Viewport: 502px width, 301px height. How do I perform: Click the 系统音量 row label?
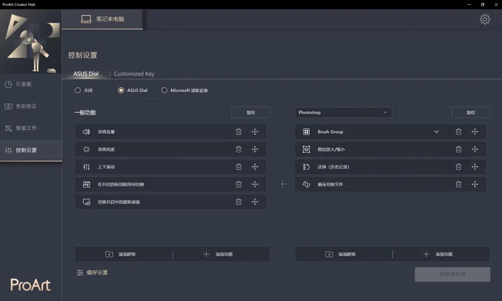point(106,132)
